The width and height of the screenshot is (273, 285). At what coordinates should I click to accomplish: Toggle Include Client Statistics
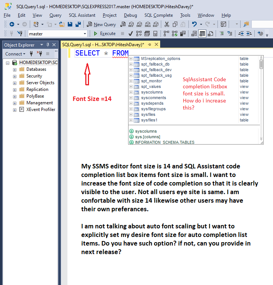coord(183,34)
